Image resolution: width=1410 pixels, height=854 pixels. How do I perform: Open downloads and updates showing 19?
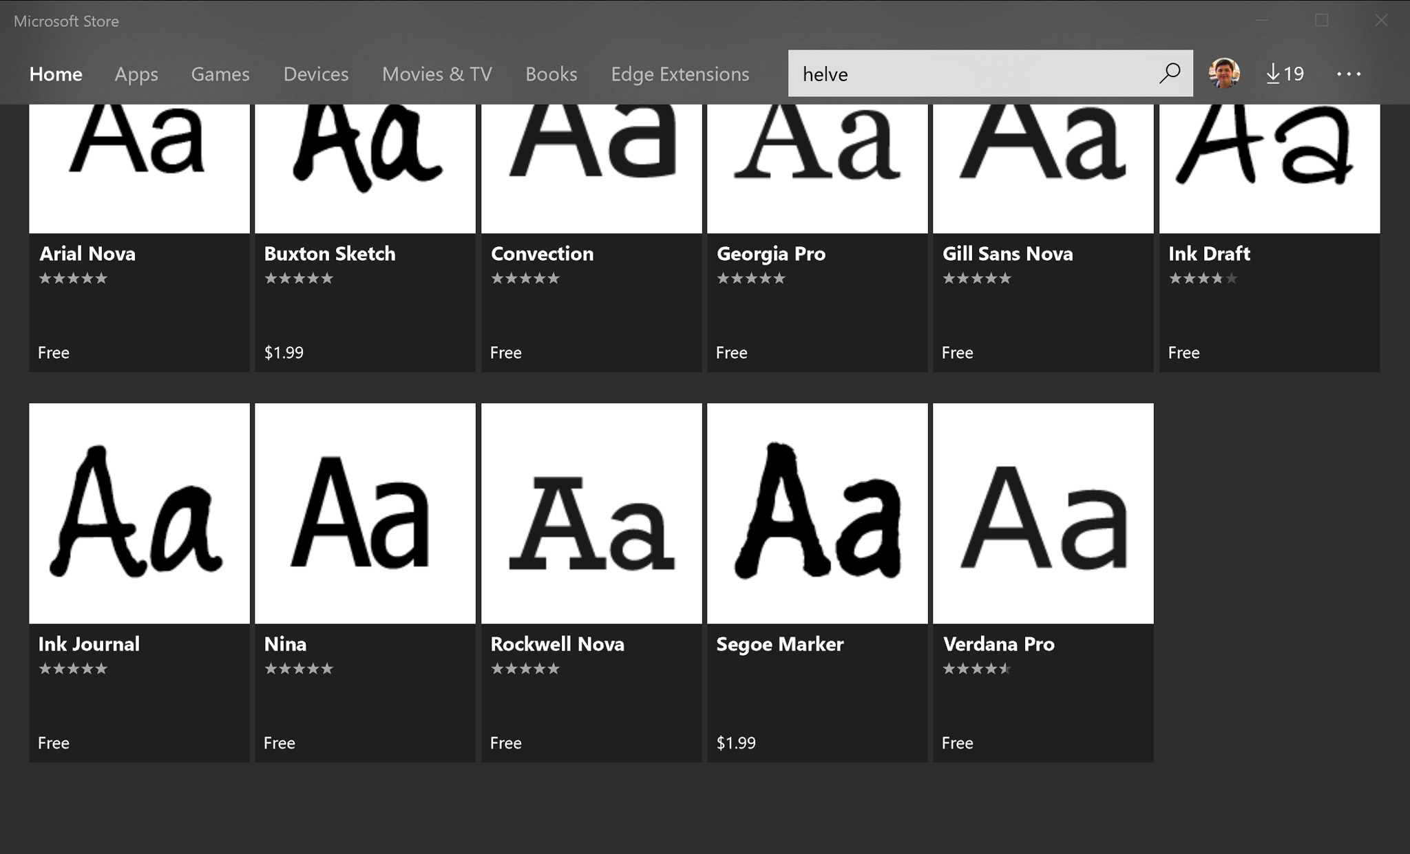[x=1285, y=74]
